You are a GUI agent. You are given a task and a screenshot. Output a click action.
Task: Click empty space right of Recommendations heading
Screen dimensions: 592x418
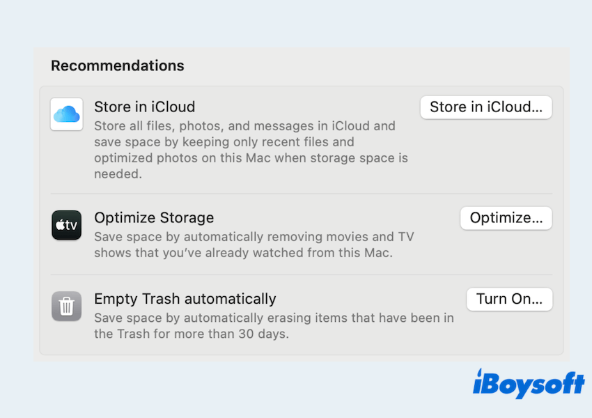(x=376, y=65)
